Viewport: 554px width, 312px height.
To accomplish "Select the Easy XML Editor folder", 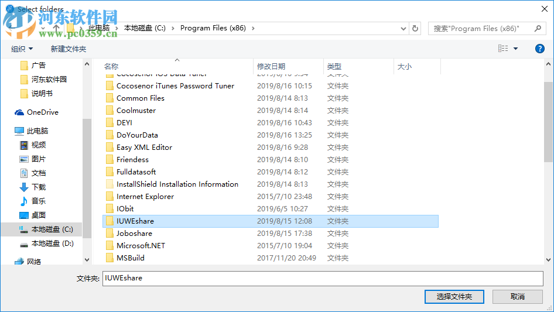I will pyautogui.click(x=144, y=148).
